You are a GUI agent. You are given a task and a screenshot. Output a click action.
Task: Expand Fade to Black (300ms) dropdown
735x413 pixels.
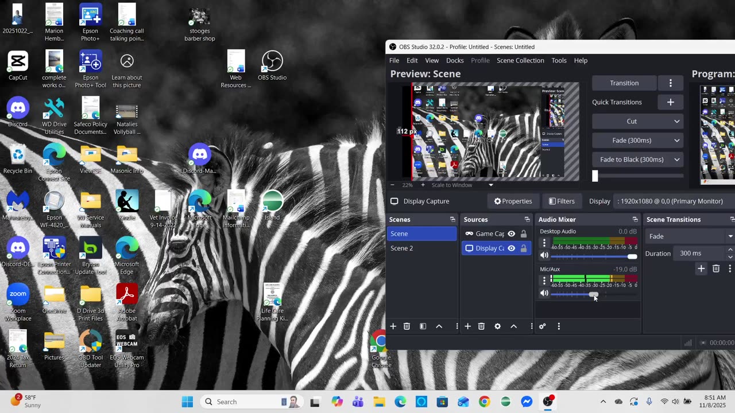(677, 159)
